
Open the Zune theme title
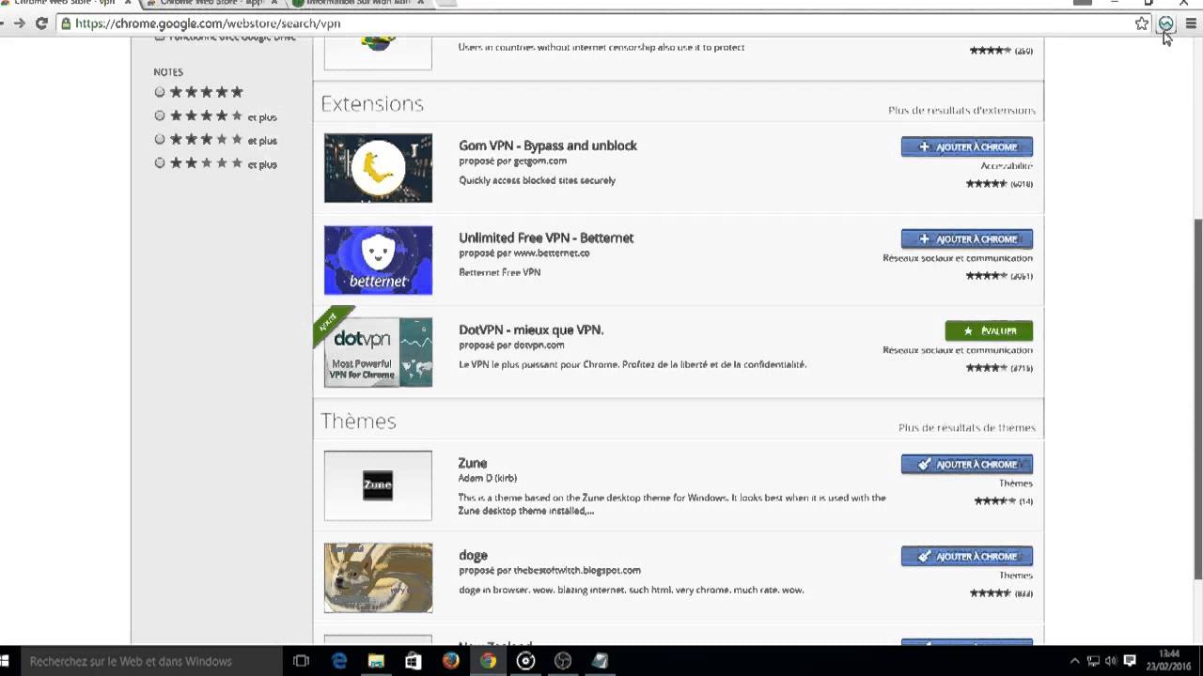point(473,463)
